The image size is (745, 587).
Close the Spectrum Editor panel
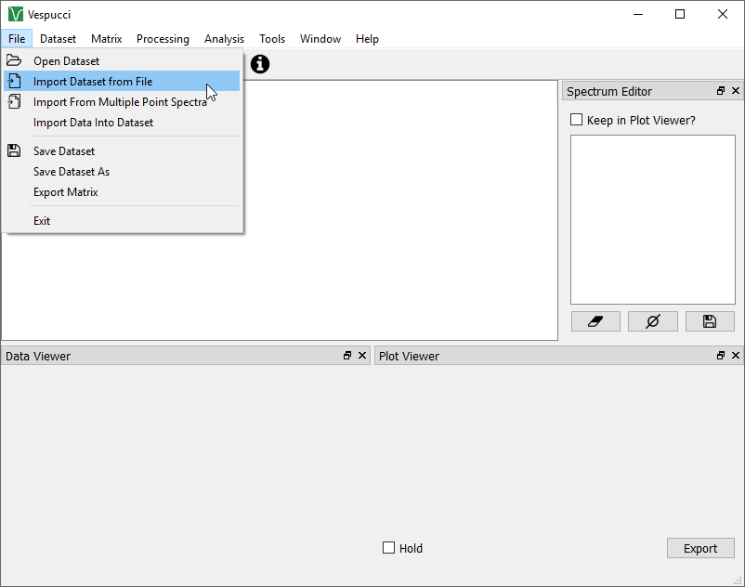(736, 91)
